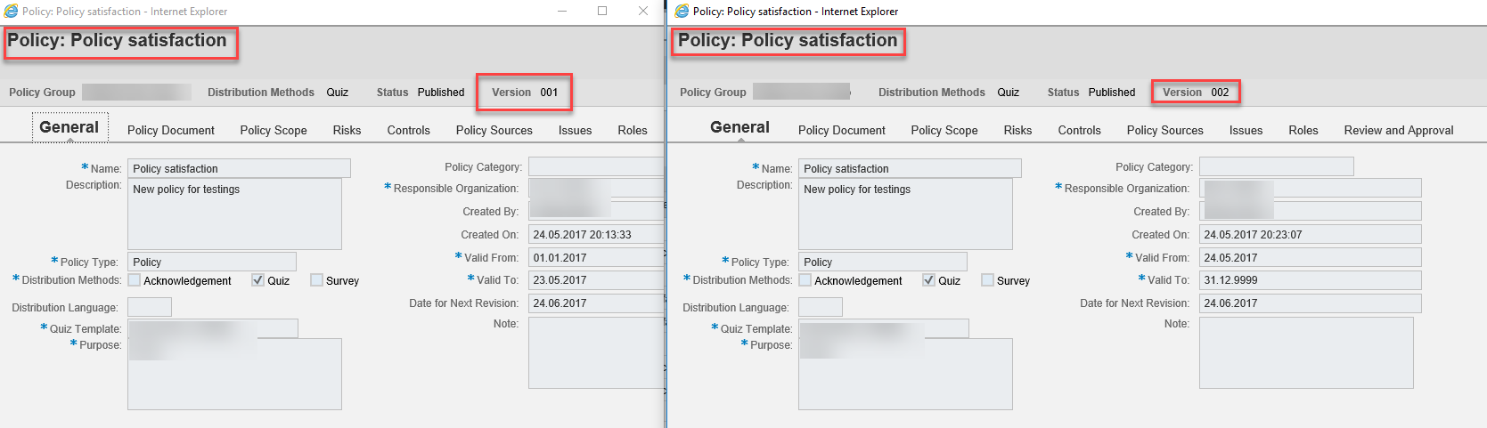Viewport: 1487px width, 428px height.
Task: Minimize the left Internet Explorer window
Action: click(x=562, y=12)
